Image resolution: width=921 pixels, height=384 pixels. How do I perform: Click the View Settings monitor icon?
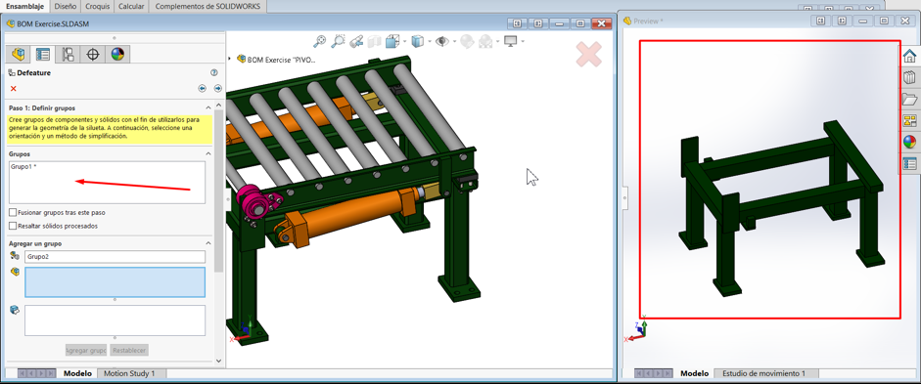pos(511,41)
